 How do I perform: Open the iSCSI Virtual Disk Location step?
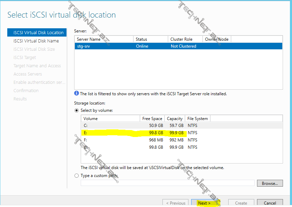pyautogui.click(x=38, y=33)
